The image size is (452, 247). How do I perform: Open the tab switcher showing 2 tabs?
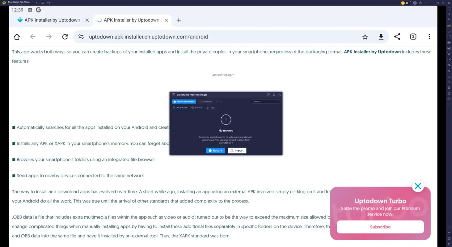(413, 36)
